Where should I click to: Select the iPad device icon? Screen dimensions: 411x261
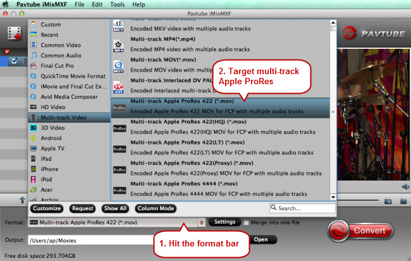pos(34,158)
